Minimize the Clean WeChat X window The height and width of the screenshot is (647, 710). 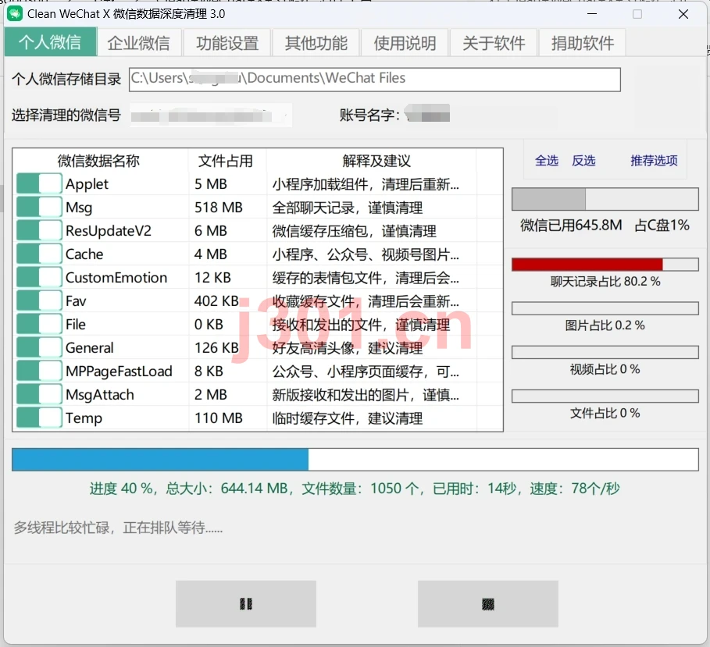point(592,14)
